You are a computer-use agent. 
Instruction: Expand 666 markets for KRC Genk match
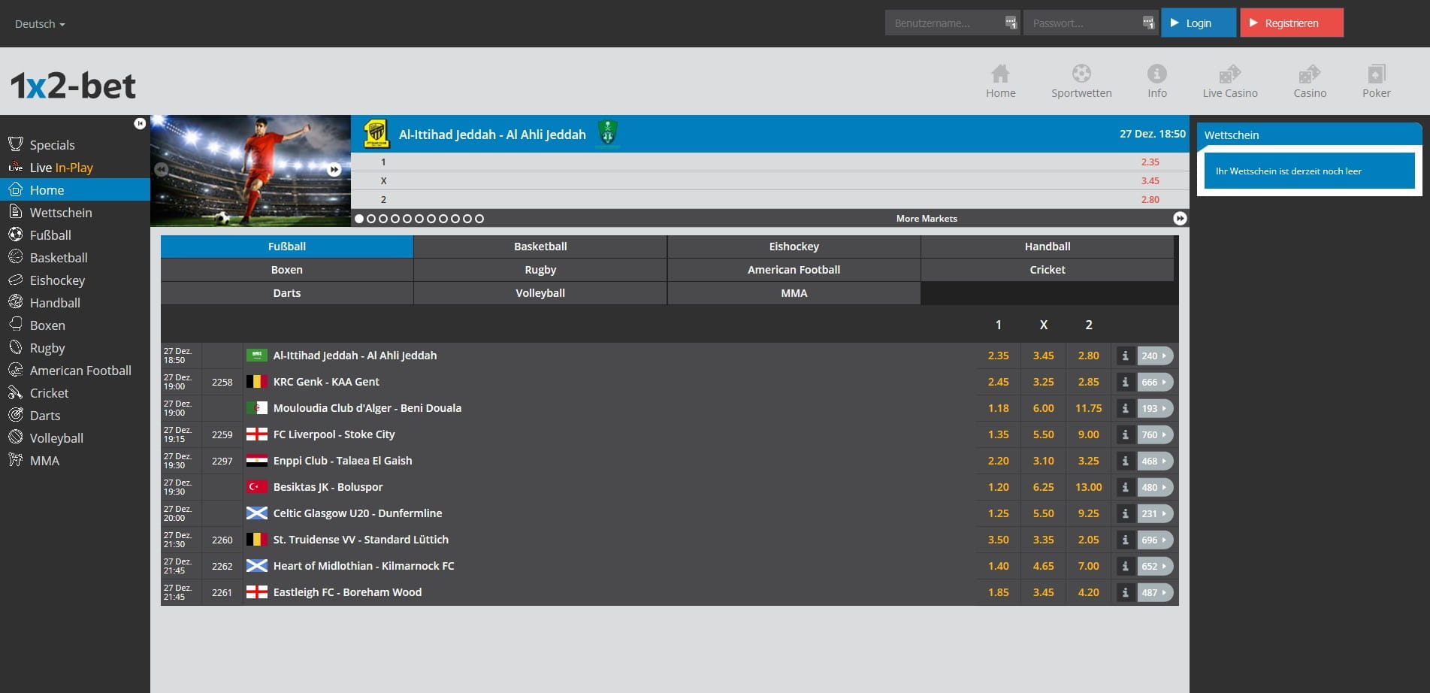pos(1155,382)
